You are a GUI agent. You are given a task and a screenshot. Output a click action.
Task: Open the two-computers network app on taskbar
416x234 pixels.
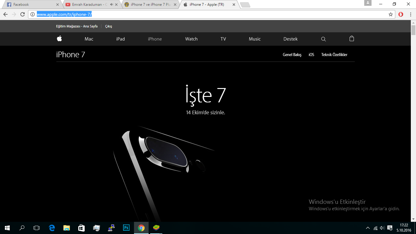tap(111, 228)
